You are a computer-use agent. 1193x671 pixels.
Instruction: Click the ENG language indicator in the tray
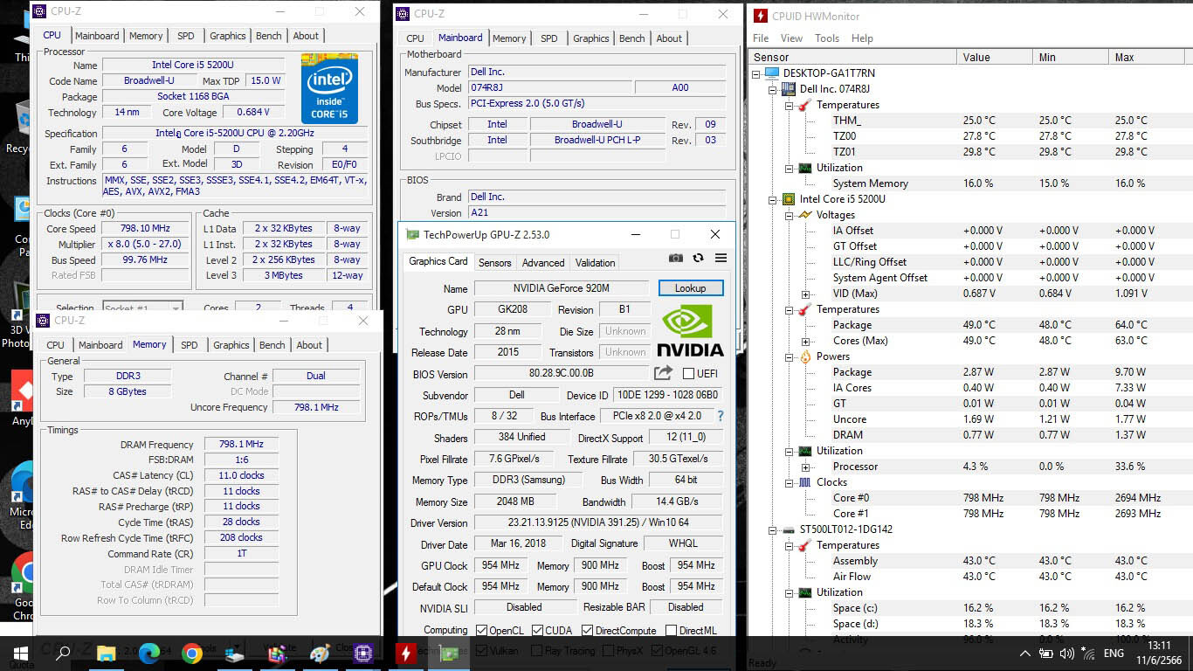click(x=1114, y=654)
